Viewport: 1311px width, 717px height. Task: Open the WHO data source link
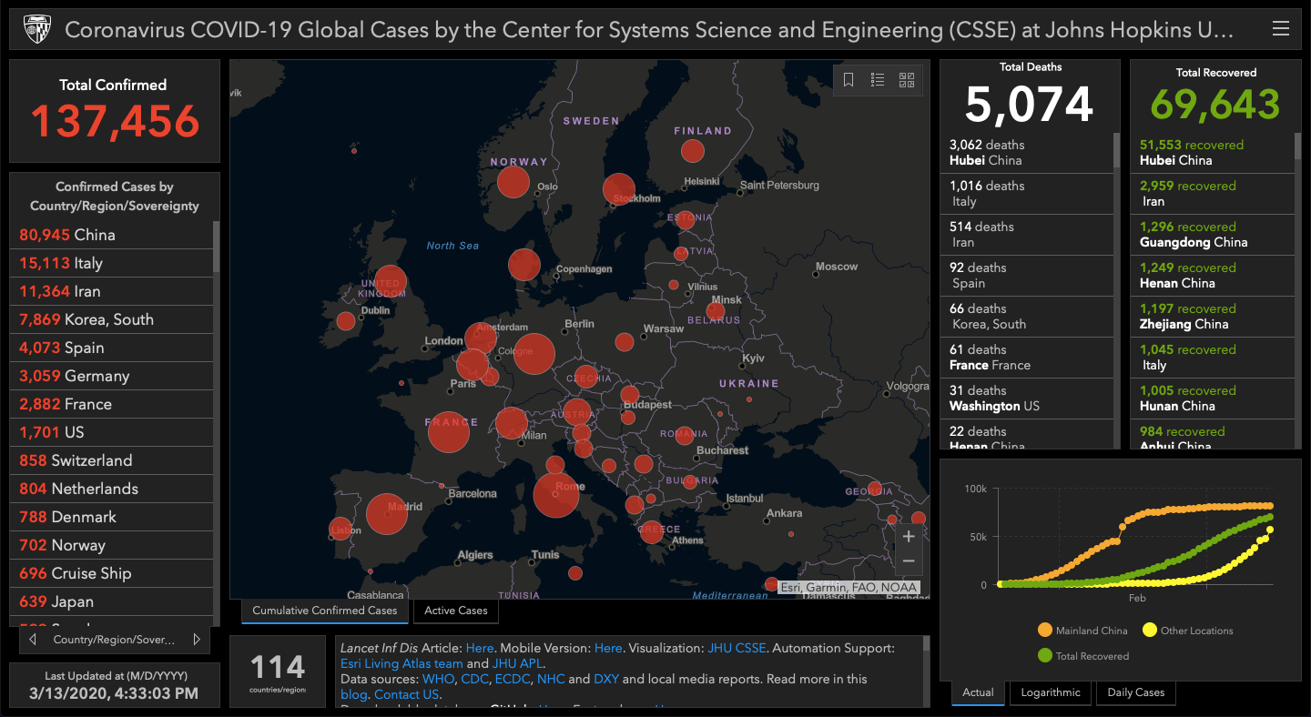[438, 680]
